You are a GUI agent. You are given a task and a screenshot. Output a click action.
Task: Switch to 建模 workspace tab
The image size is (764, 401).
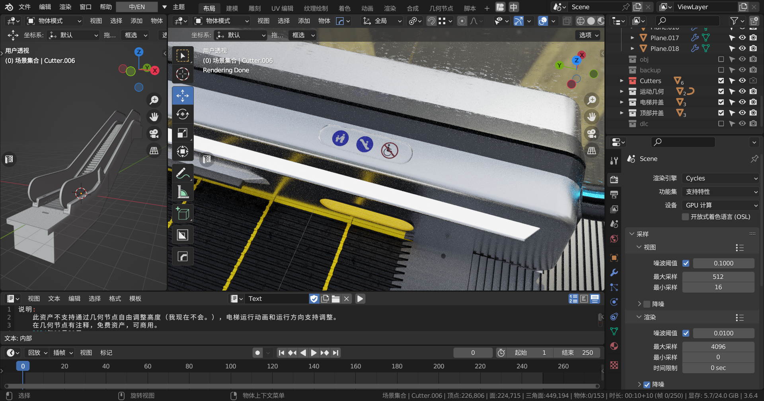232,8
